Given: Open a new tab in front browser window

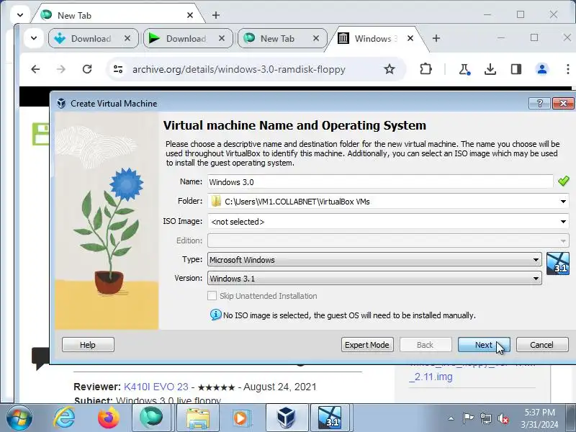Looking at the screenshot, I should click(436, 38).
